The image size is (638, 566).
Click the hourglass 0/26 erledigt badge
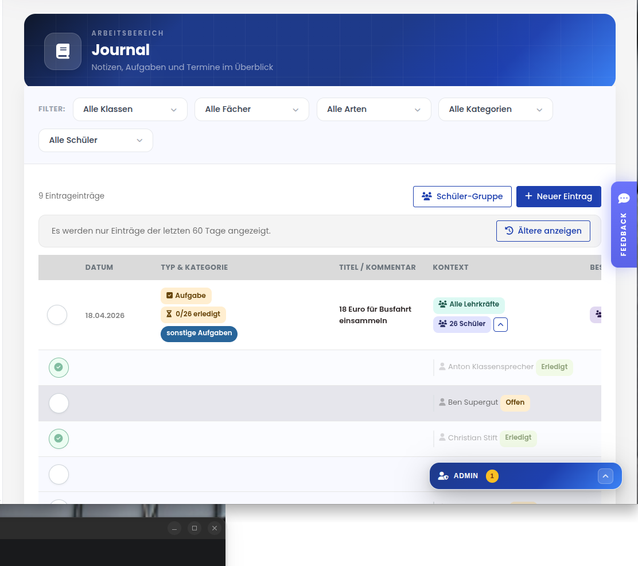pos(193,315)
